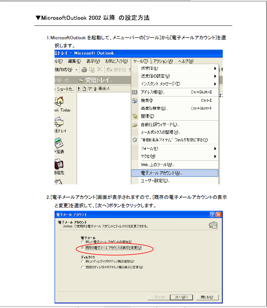
Task: Select 検索(I) menu entry
Action: [175, 101]
